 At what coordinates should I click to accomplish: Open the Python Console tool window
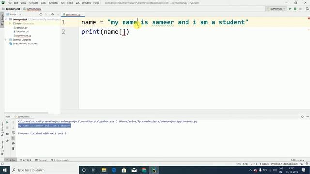pos(60,160)
